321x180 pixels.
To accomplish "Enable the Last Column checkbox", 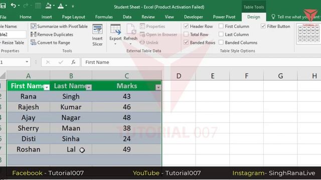I will tap(221, 34).
